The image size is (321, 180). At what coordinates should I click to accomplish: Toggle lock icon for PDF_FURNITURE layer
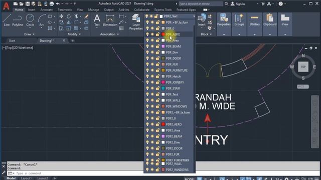(157, 70)
